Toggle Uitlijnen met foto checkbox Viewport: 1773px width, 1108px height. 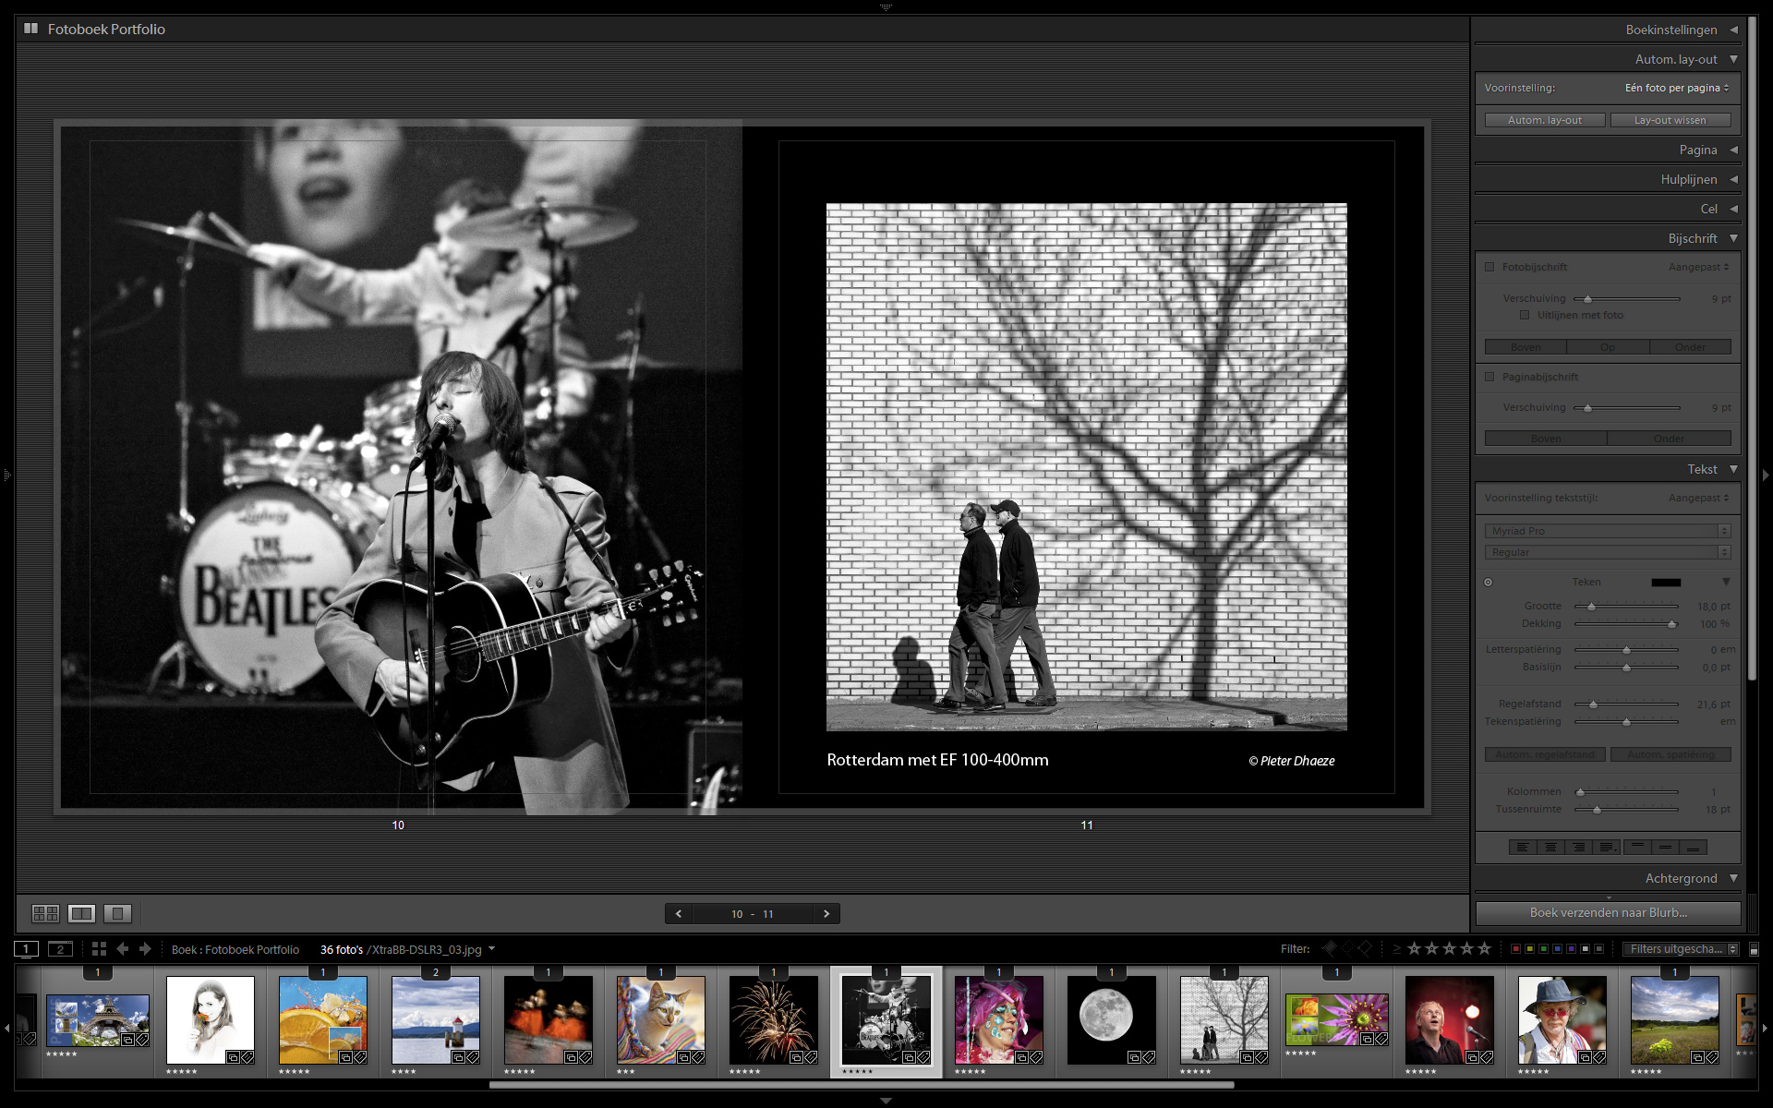1525,315
